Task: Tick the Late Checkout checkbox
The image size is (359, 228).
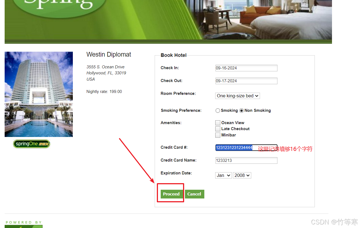Action: coord(218,129)
